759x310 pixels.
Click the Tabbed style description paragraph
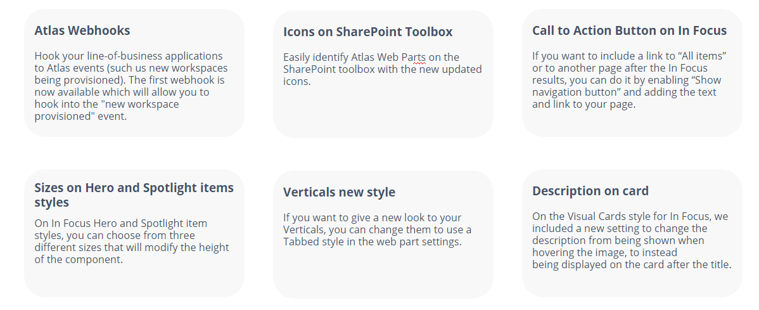click(377, 229)
